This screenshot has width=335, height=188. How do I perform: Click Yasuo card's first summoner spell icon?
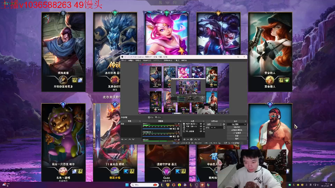75,80
